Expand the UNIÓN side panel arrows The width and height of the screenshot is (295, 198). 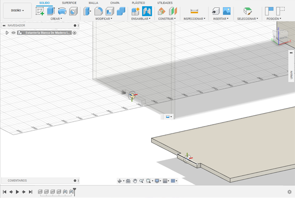click(291, 53)
